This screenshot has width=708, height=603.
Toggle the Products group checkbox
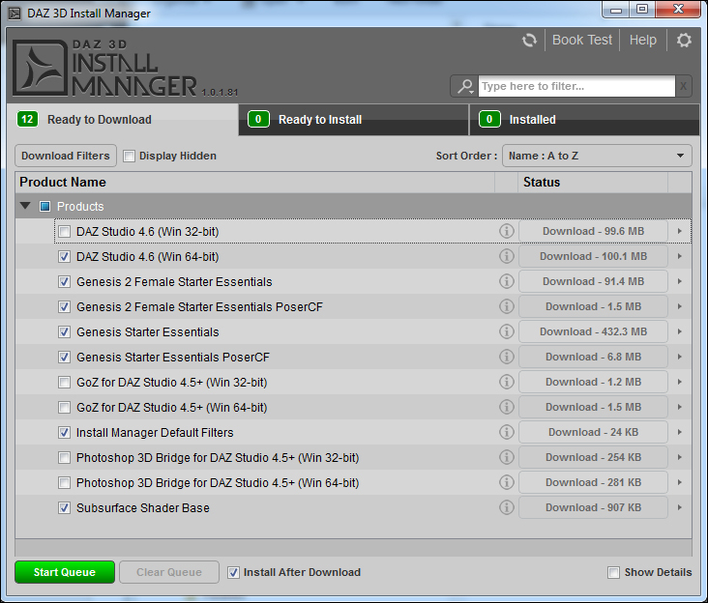(x=44, y=207)
